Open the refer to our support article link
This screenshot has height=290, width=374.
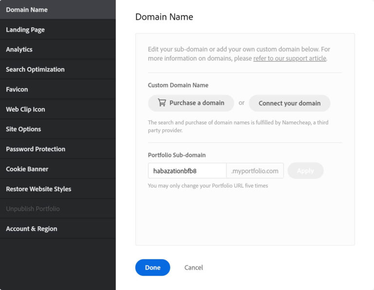(x=290, y=58)
